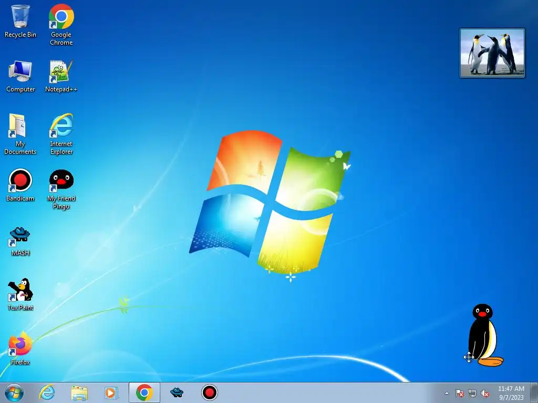
Task: Switch to MASH in the taskbar
Action: (177, 393)
